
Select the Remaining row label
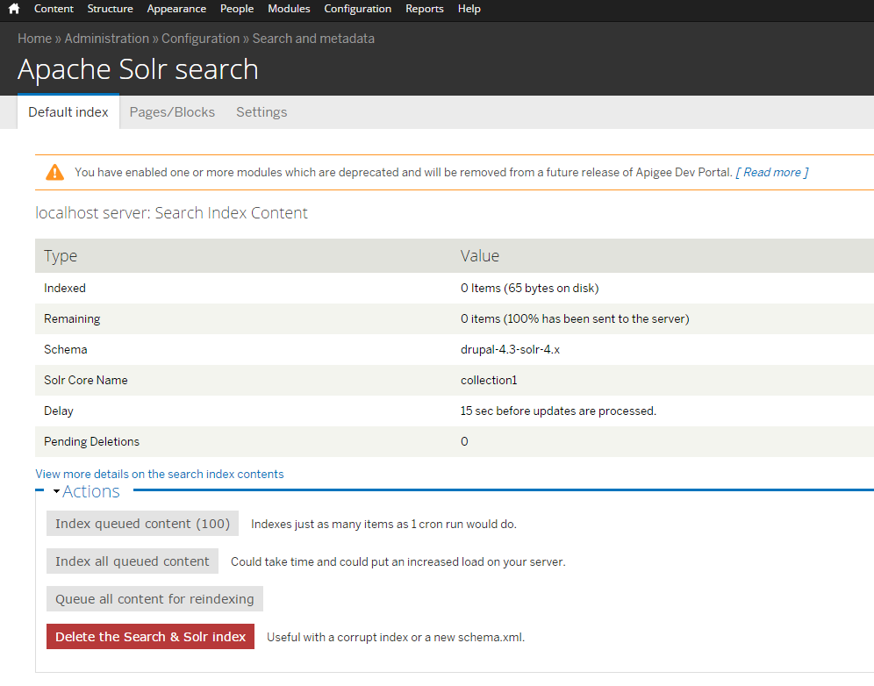tap(72, 318)
